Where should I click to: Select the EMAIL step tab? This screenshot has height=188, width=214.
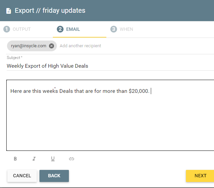tap(80, 29)
